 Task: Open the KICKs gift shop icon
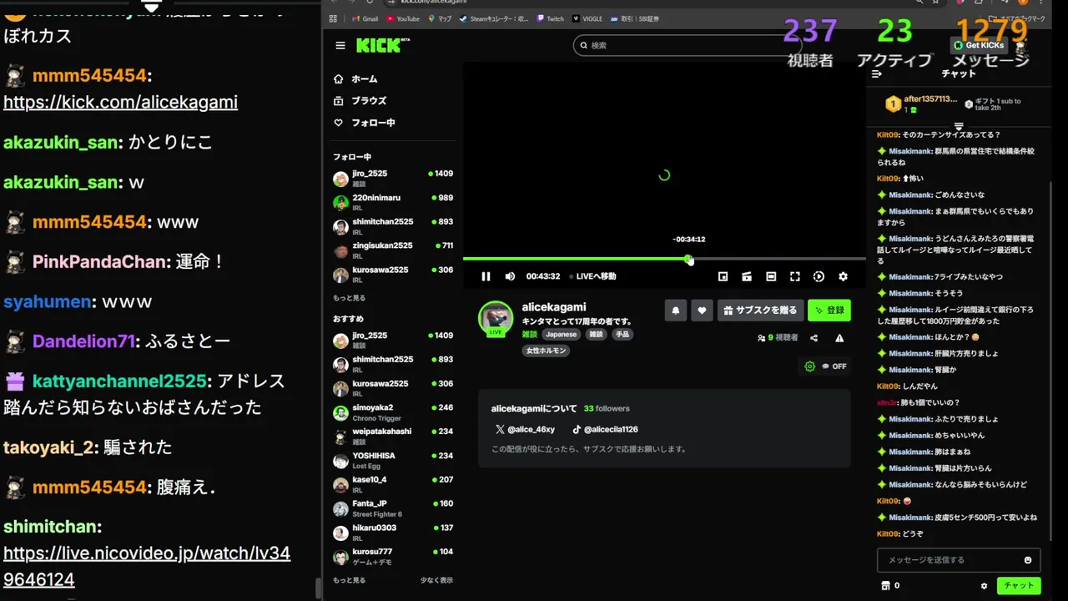pyautogui.click(x=885, y=586)
